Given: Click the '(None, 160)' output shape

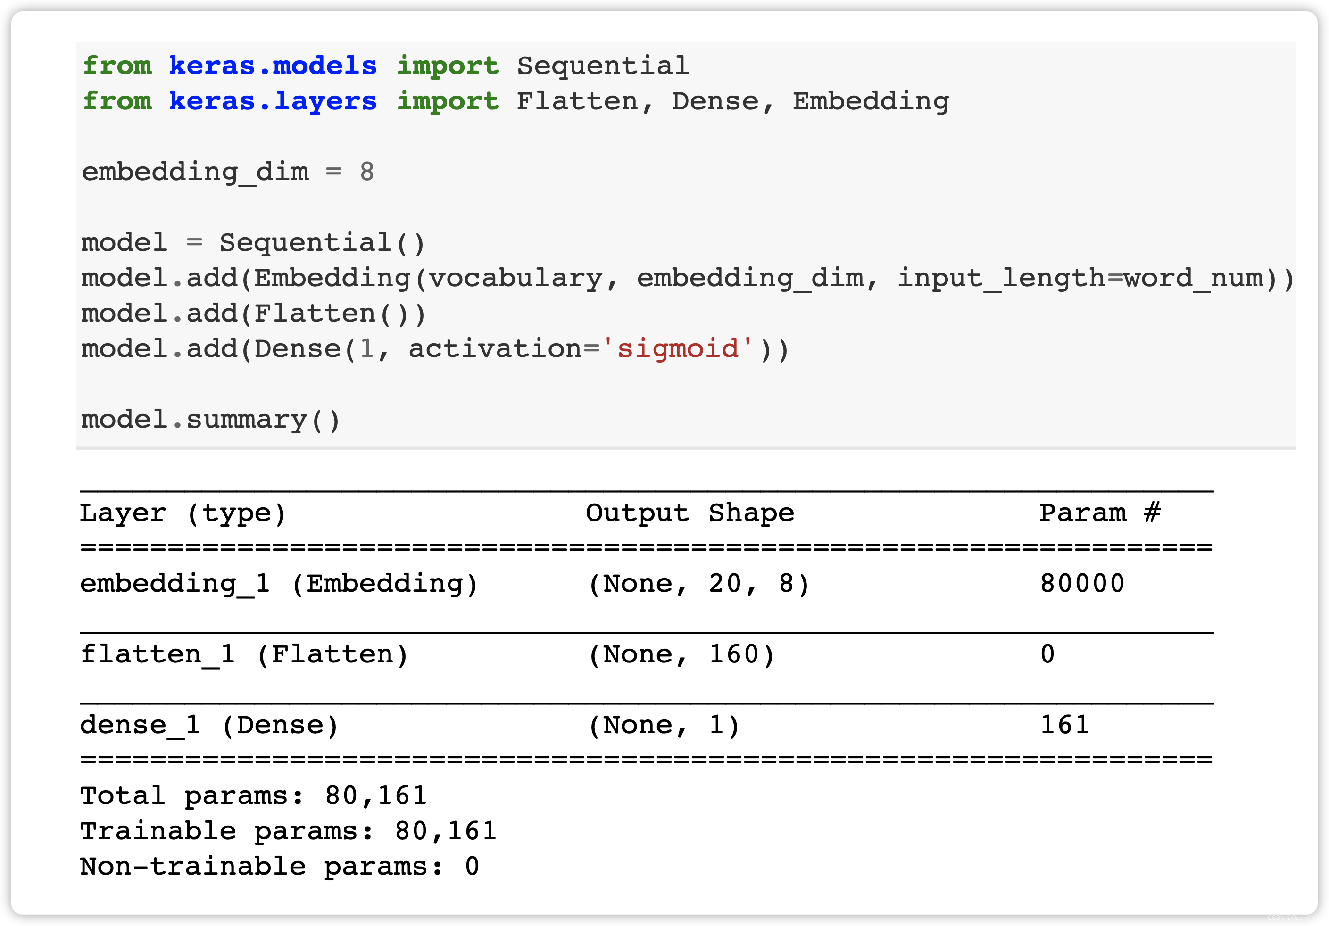Looking at the screenshot, I should (x=681, y=655).
